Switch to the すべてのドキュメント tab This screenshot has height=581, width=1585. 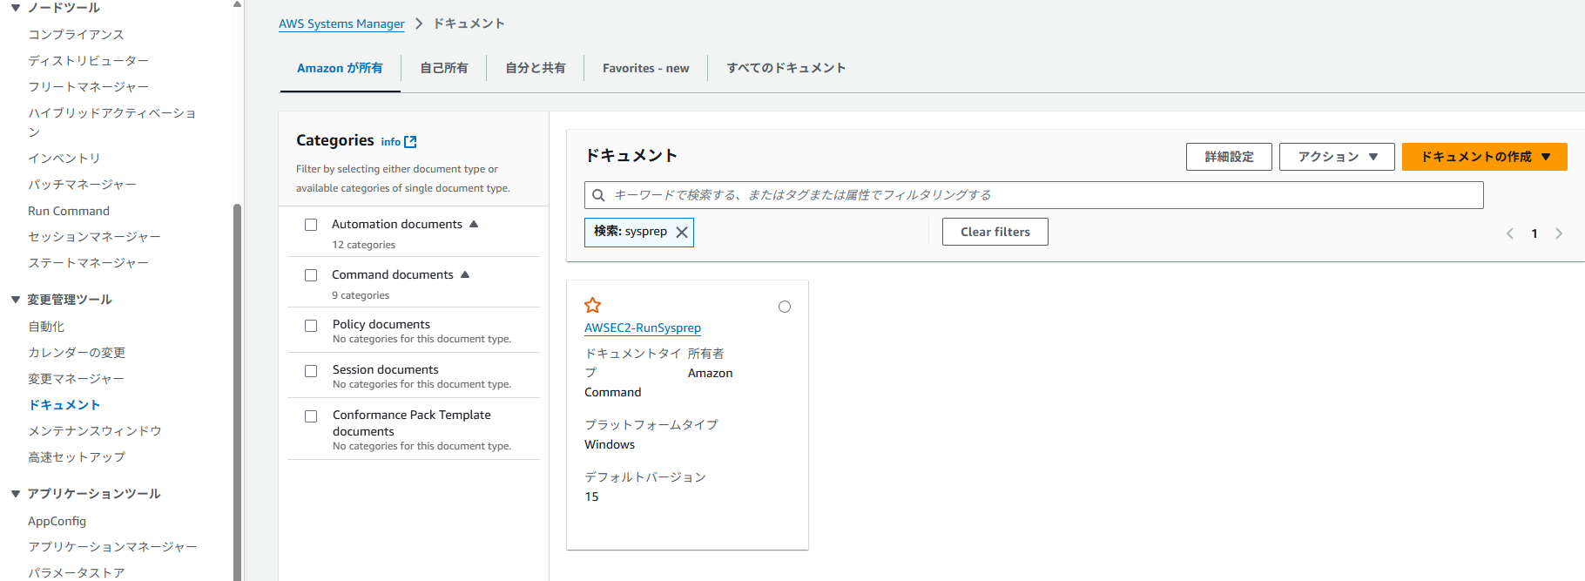(x=786, y=68)
